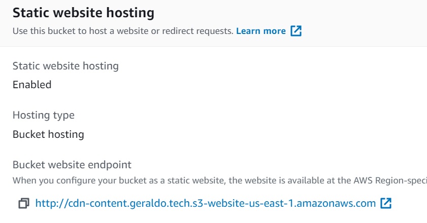The image size is (427, 223).
Task: Copy the bucket website endpoint to clipboard
Action: tap(23, 204)
